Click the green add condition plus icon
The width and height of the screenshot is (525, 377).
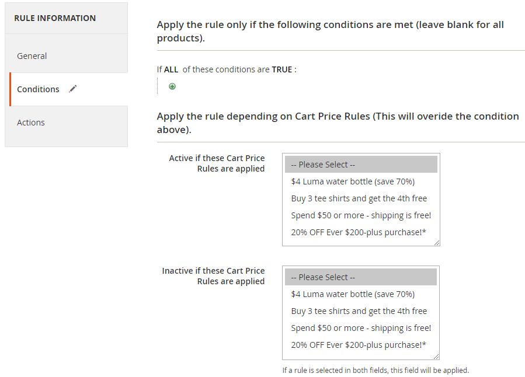[172, 86]
